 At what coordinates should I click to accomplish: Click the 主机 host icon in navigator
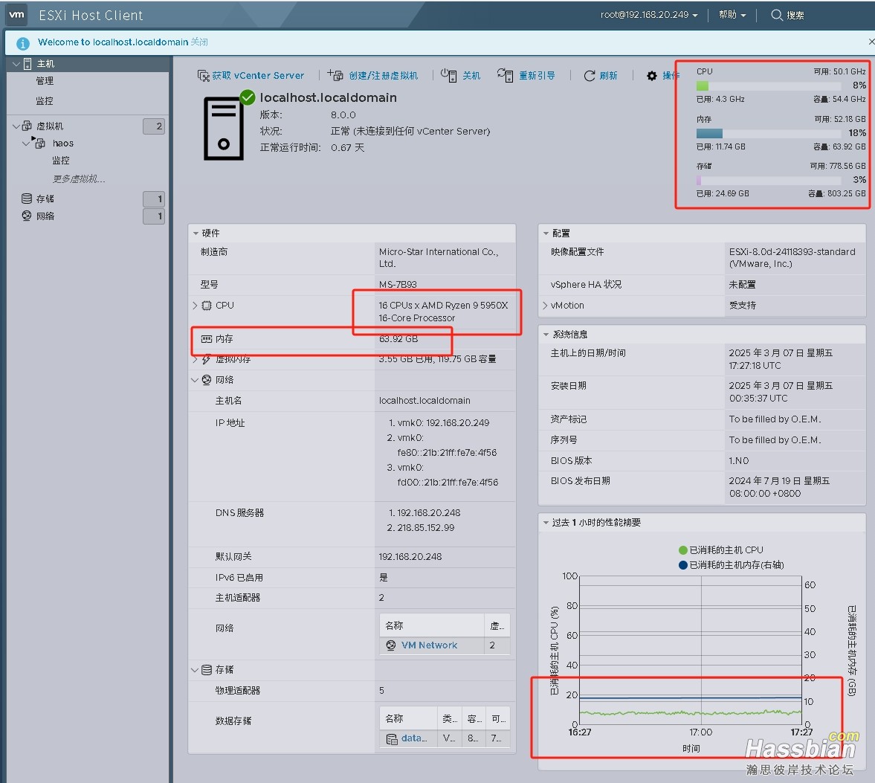pyautogui.click(x=28, y=64)
